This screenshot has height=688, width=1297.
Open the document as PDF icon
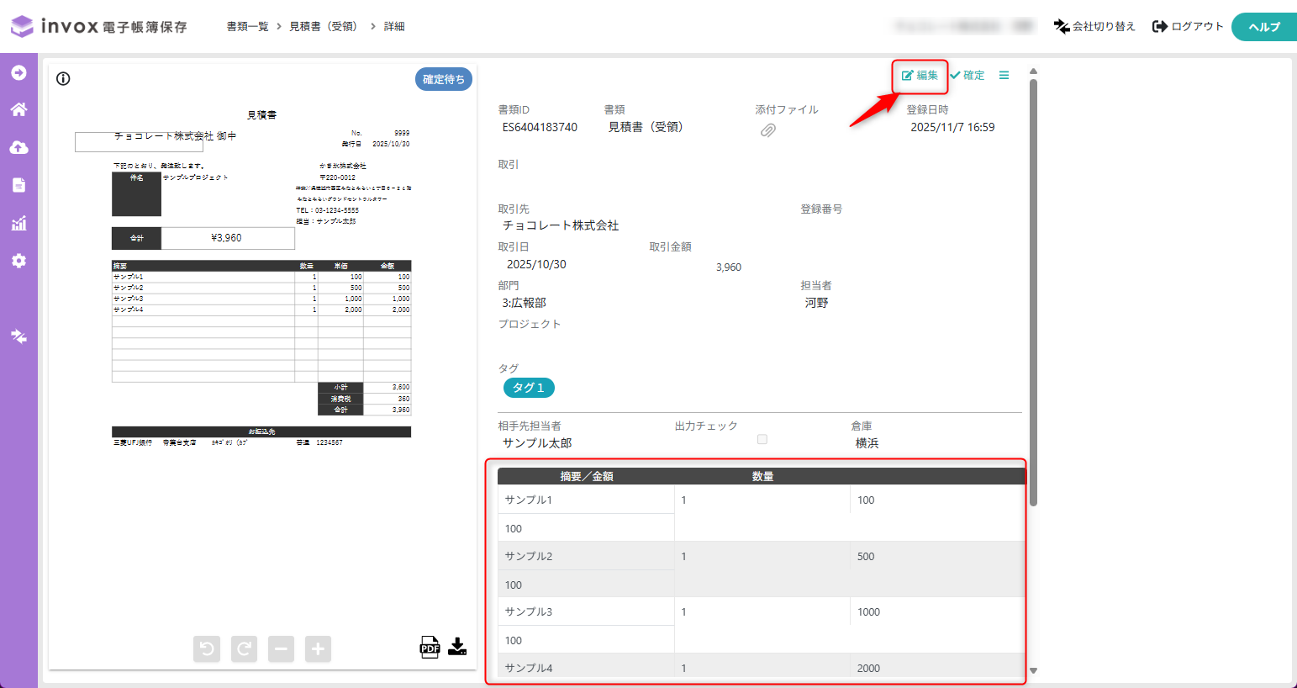[430, 647]
